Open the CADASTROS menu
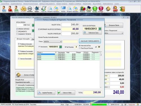Screen dimensions: 141x106 coord(5,4)
